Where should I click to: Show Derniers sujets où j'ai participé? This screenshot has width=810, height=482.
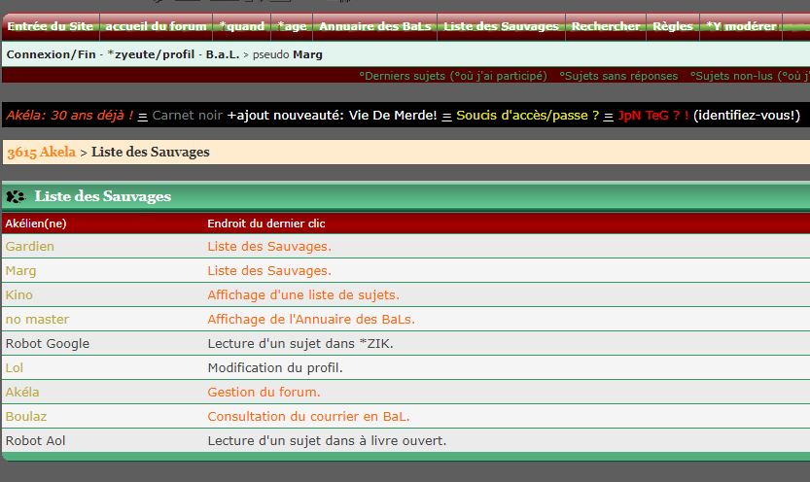click(x=452, y=75)
